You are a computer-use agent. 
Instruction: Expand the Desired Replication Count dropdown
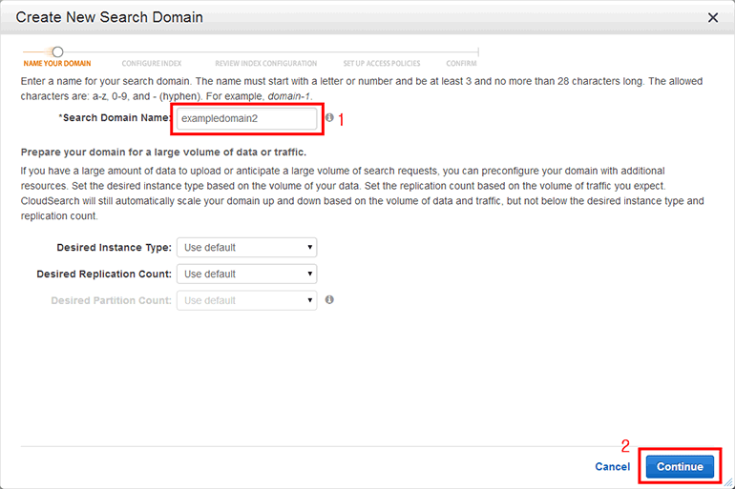(247, 274)
